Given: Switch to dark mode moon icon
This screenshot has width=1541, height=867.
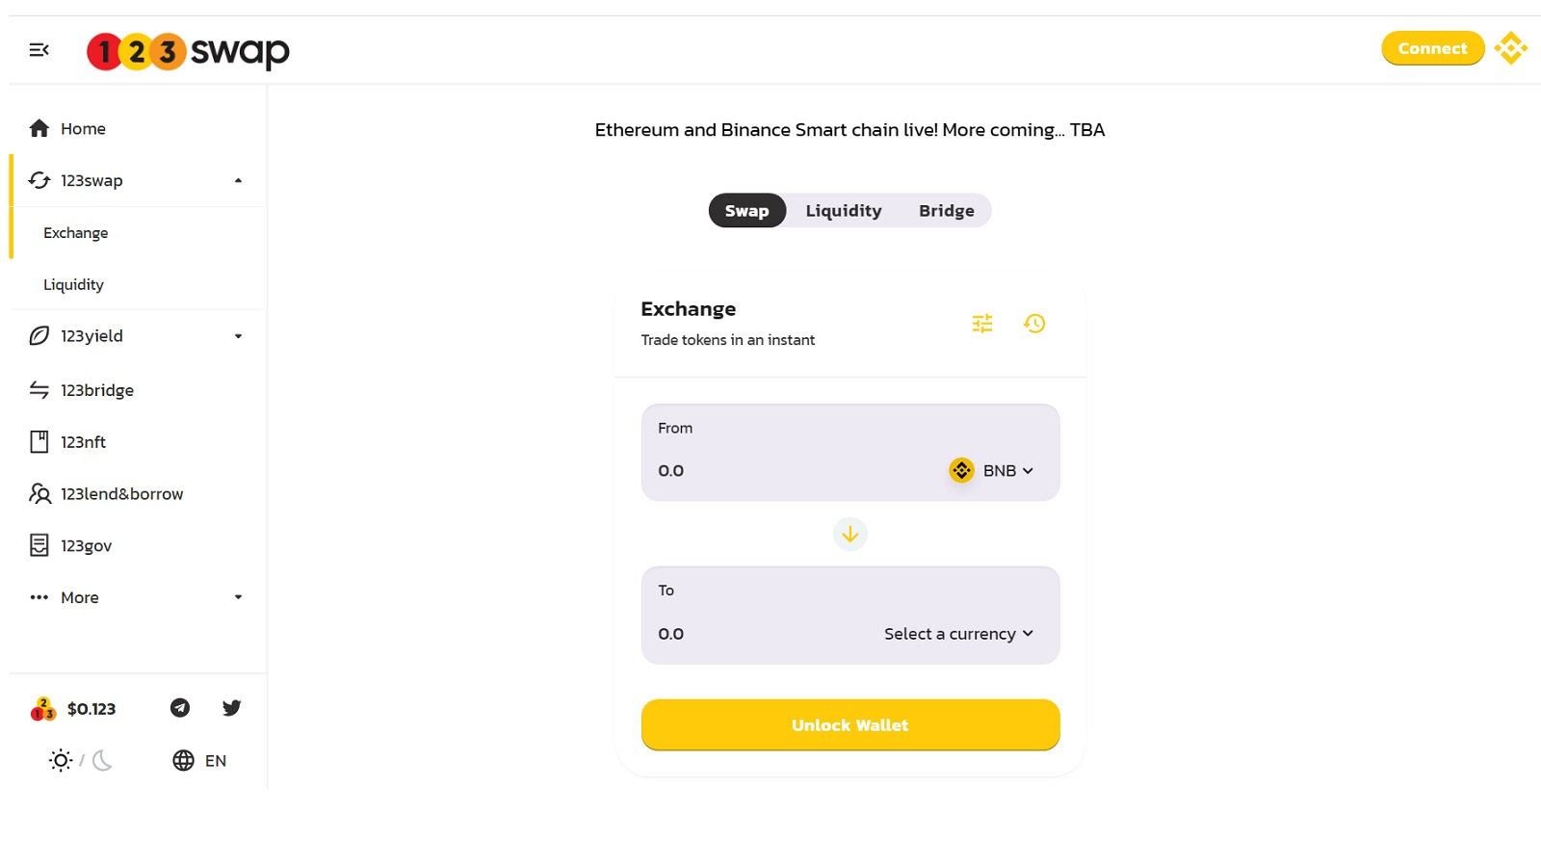Looking at the screenshot, I should pyautogui.click(x=102, y=760).
